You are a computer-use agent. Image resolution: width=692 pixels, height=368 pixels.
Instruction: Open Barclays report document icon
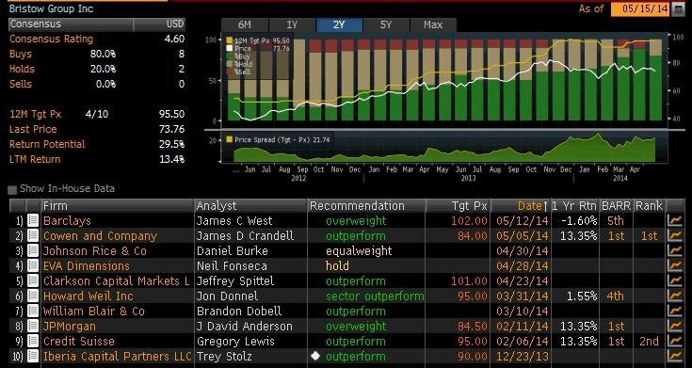tap(33, 220)
